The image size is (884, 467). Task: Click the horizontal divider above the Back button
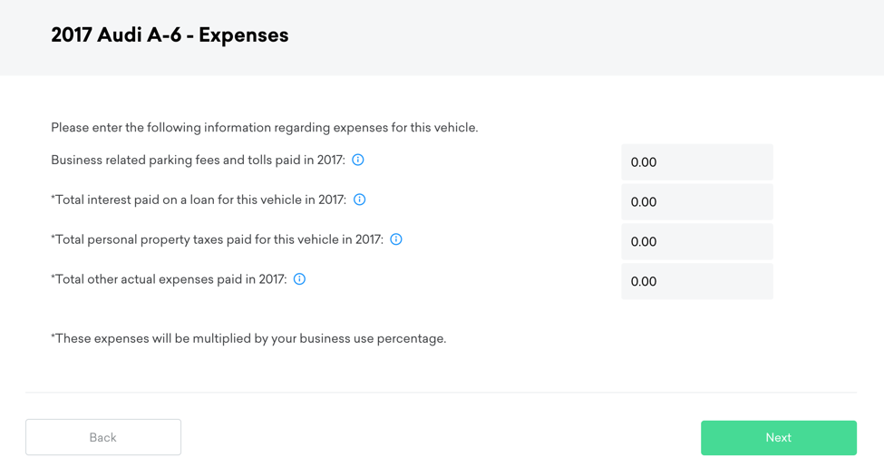pos(441,393)
